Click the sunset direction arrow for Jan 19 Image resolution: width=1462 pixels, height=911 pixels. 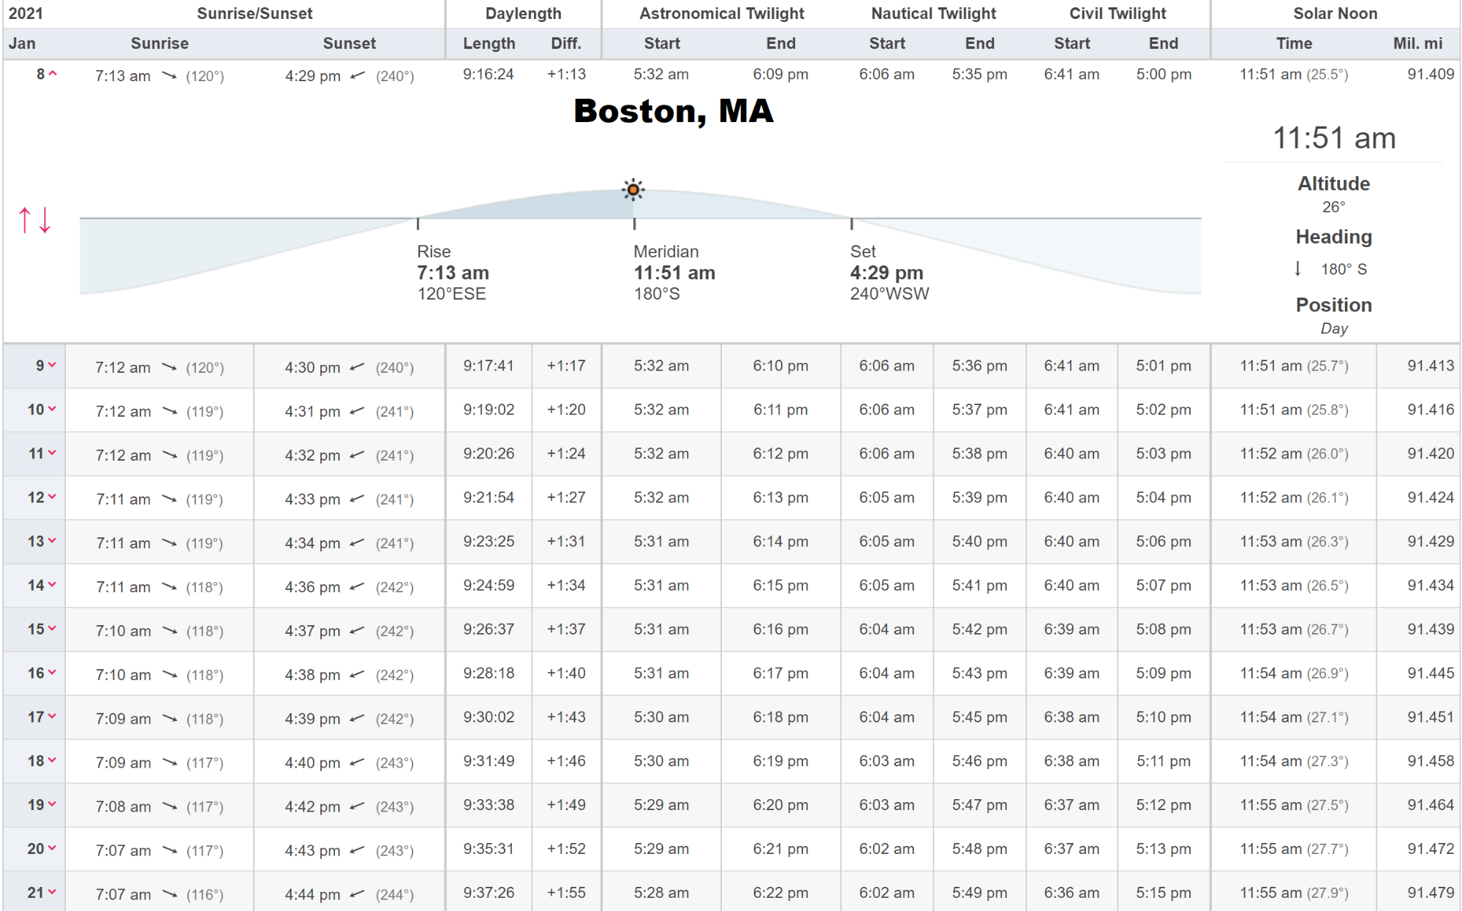357,806
